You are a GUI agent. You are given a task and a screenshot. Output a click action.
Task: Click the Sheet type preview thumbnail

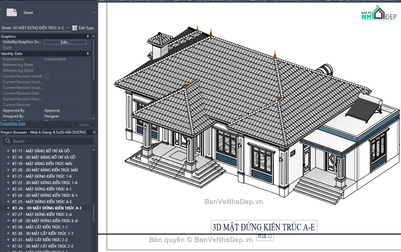click(12, 13)
